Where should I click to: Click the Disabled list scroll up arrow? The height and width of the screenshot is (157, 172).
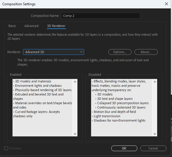point(155,82)
